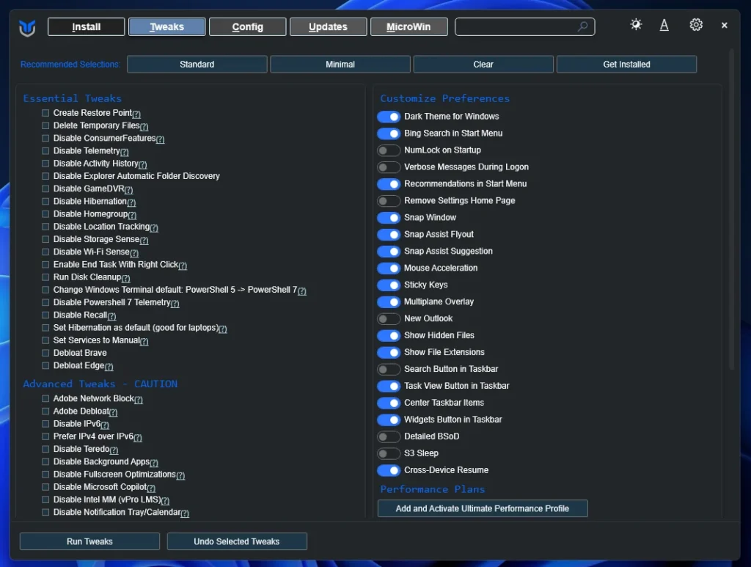Toggle Mouse Acceleration switch
Viewport: 751px width, 567px height.
click(x=389, y=268)
